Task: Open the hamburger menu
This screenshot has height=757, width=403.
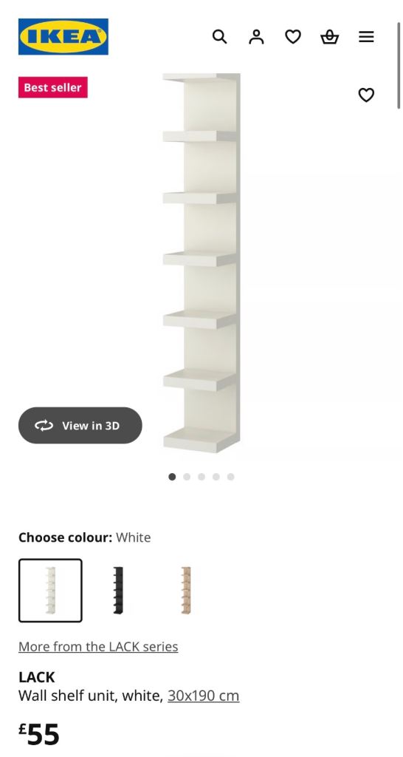Action: click(x=366, y=37)
